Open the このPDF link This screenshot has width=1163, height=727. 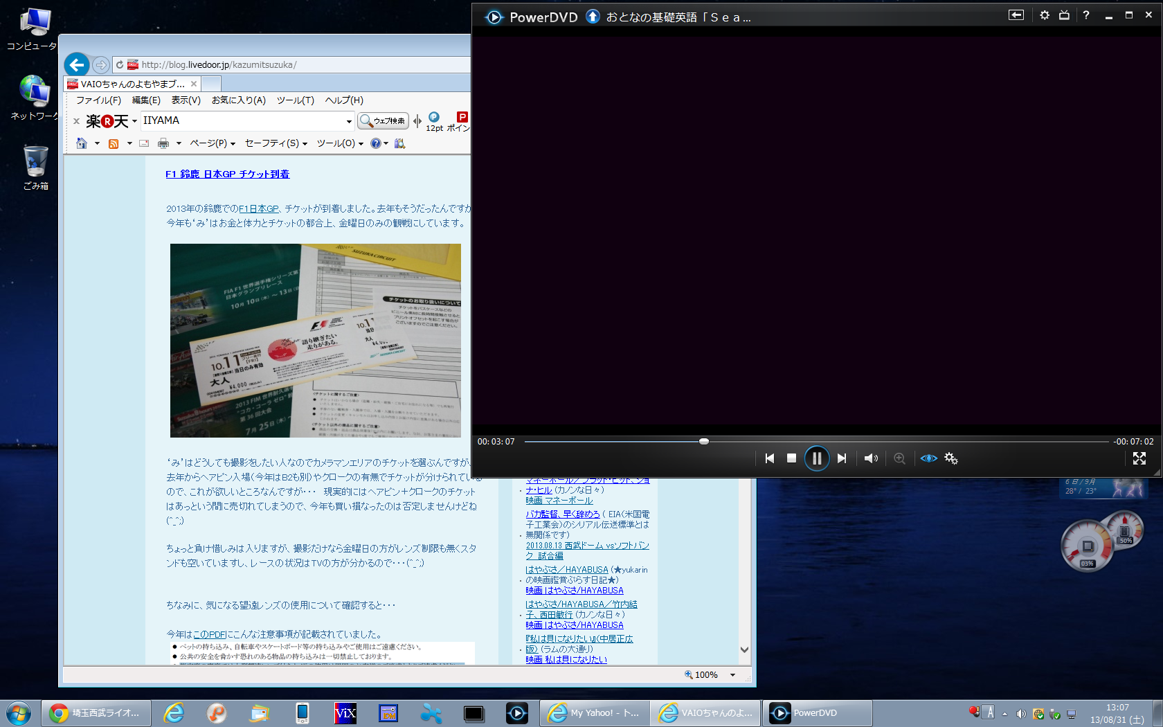pyautogui.click(x=210, y=634)
